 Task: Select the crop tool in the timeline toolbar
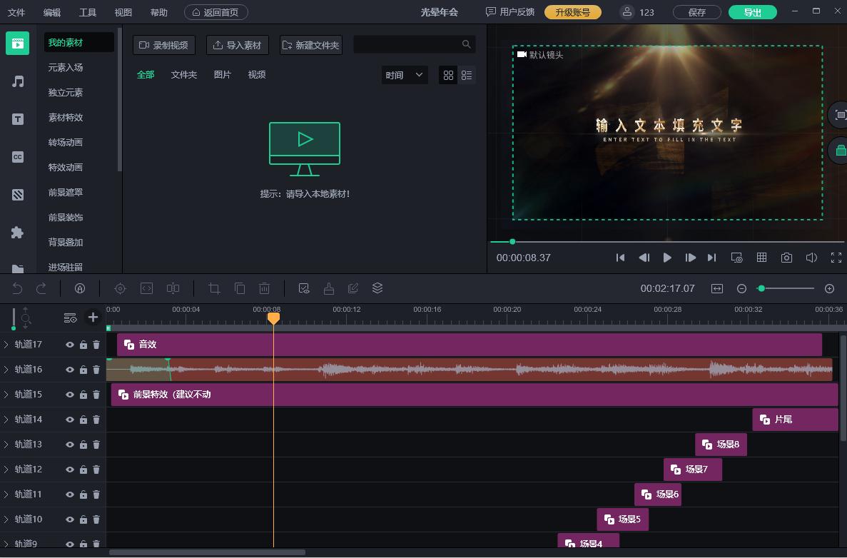point(214,288)
